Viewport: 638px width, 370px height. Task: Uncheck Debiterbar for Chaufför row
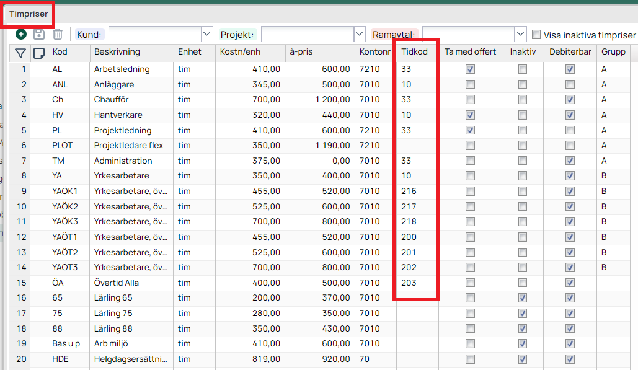tap(570, 100)
